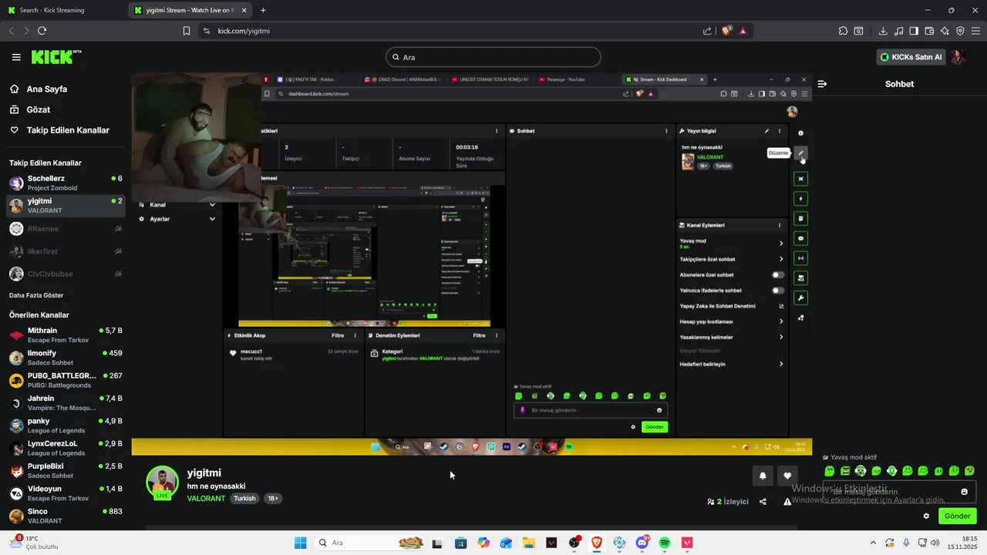The height and width of the screenshot is (555, 987).
Task: Open the Brave playlist music note icon
Action: pos(898,31)
